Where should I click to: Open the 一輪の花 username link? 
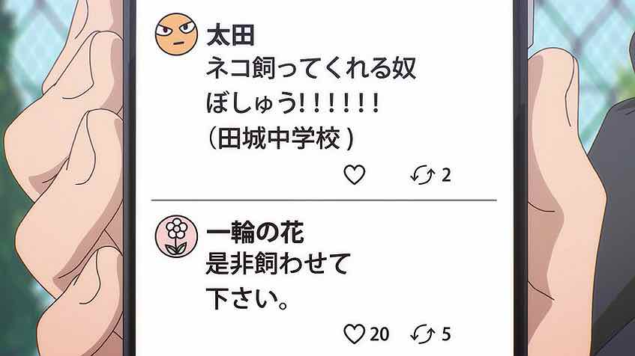(x=255, y=233)
